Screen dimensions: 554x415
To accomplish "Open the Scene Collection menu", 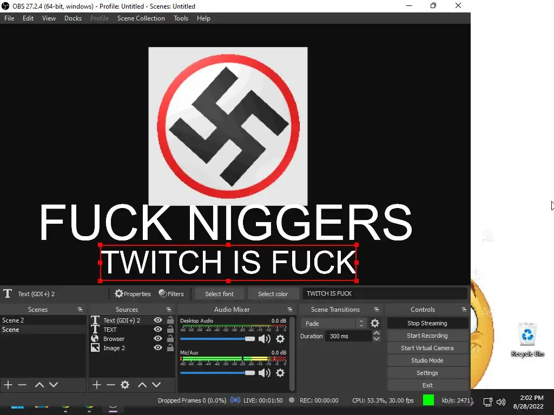I will [x=141, y=18].
